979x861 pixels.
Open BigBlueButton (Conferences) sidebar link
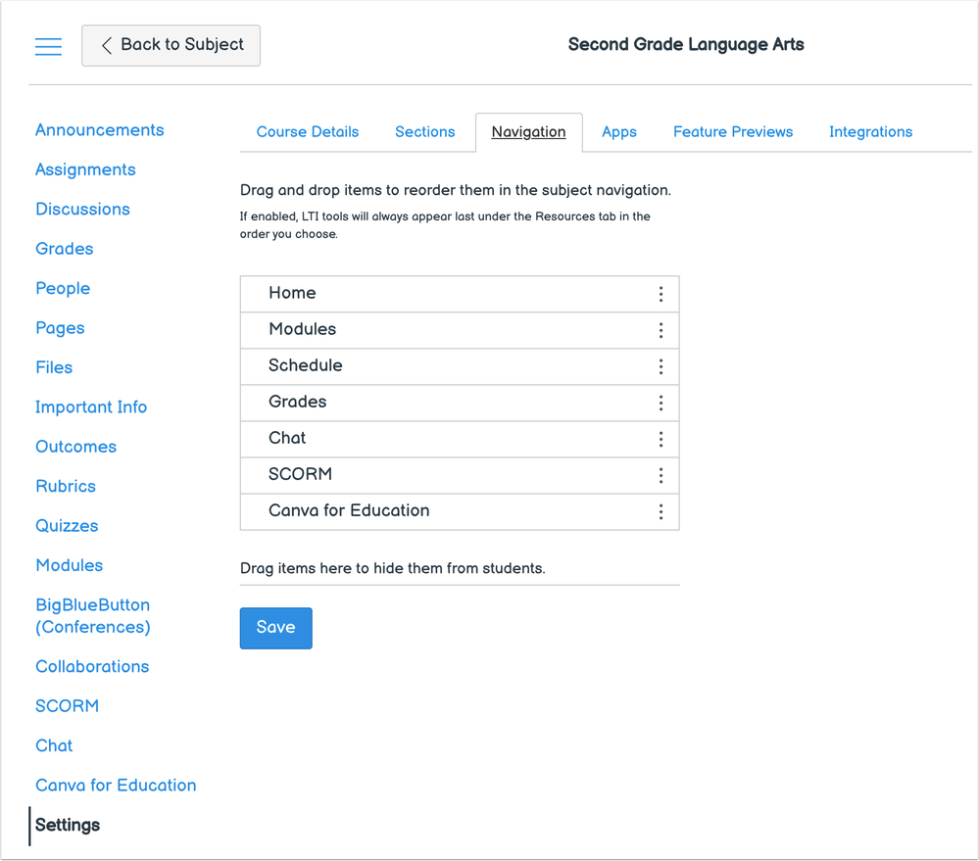coord(93,616)
